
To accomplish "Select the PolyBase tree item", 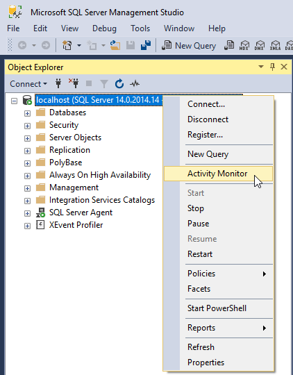I will point(65,162).
